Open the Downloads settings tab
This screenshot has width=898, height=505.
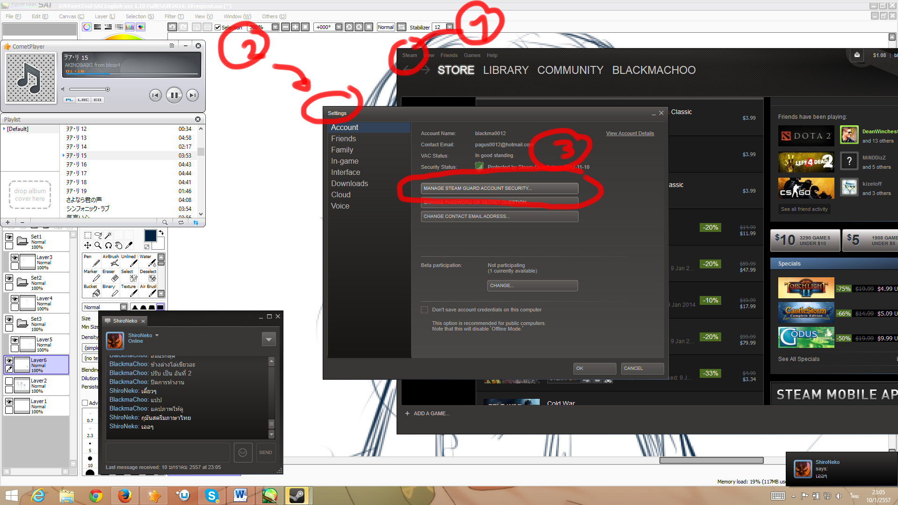click(x=349, y=183)
